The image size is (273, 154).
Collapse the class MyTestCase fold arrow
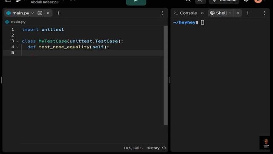[x=17, y=41]
